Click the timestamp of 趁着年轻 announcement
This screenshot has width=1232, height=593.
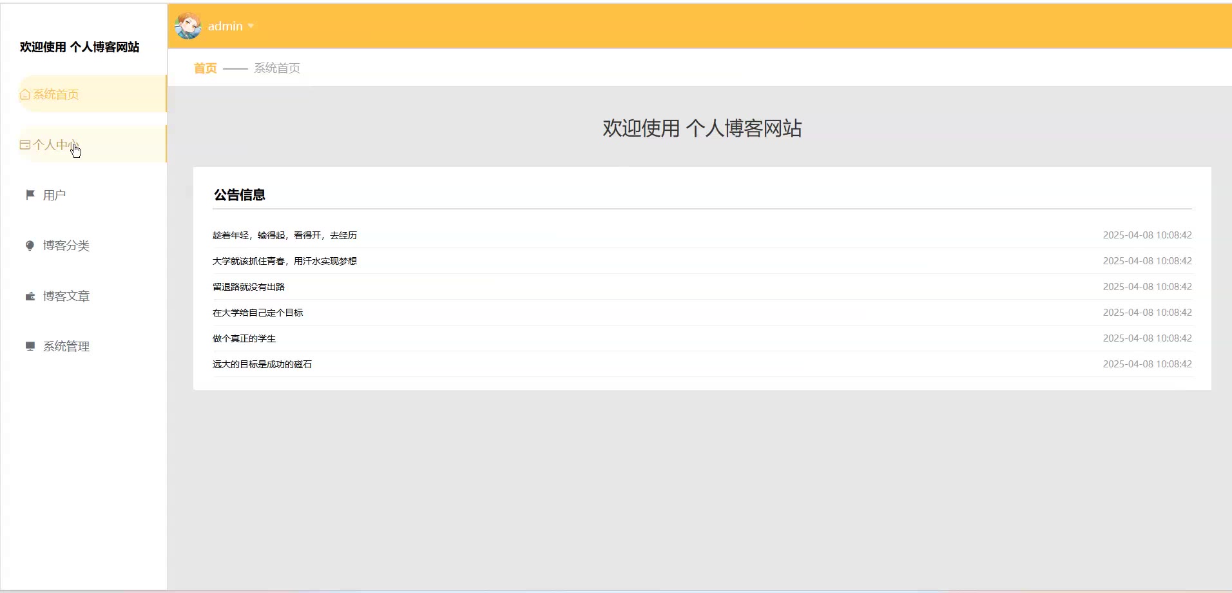pyautogui.click(x=1148, y=235)
